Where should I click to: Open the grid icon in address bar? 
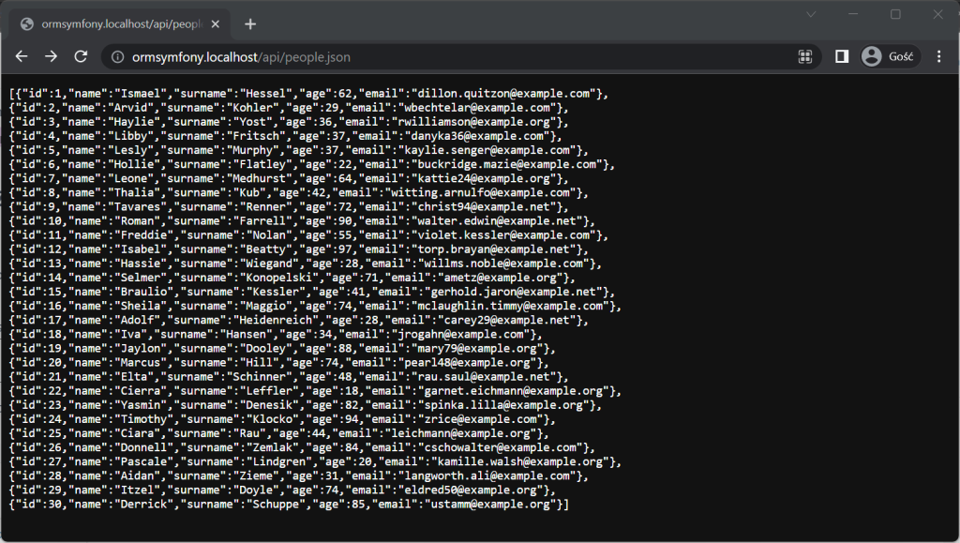point(805,57)
